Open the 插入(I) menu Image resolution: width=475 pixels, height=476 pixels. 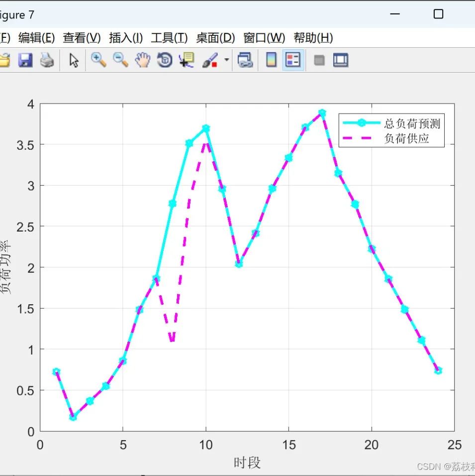[125, 38]
